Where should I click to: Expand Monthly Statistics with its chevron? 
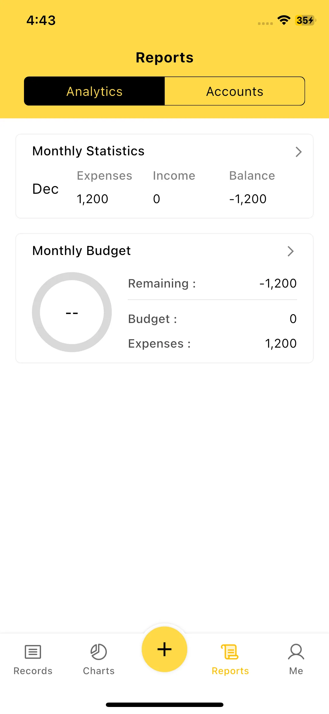pyautogui.click(x=298, y=152)
